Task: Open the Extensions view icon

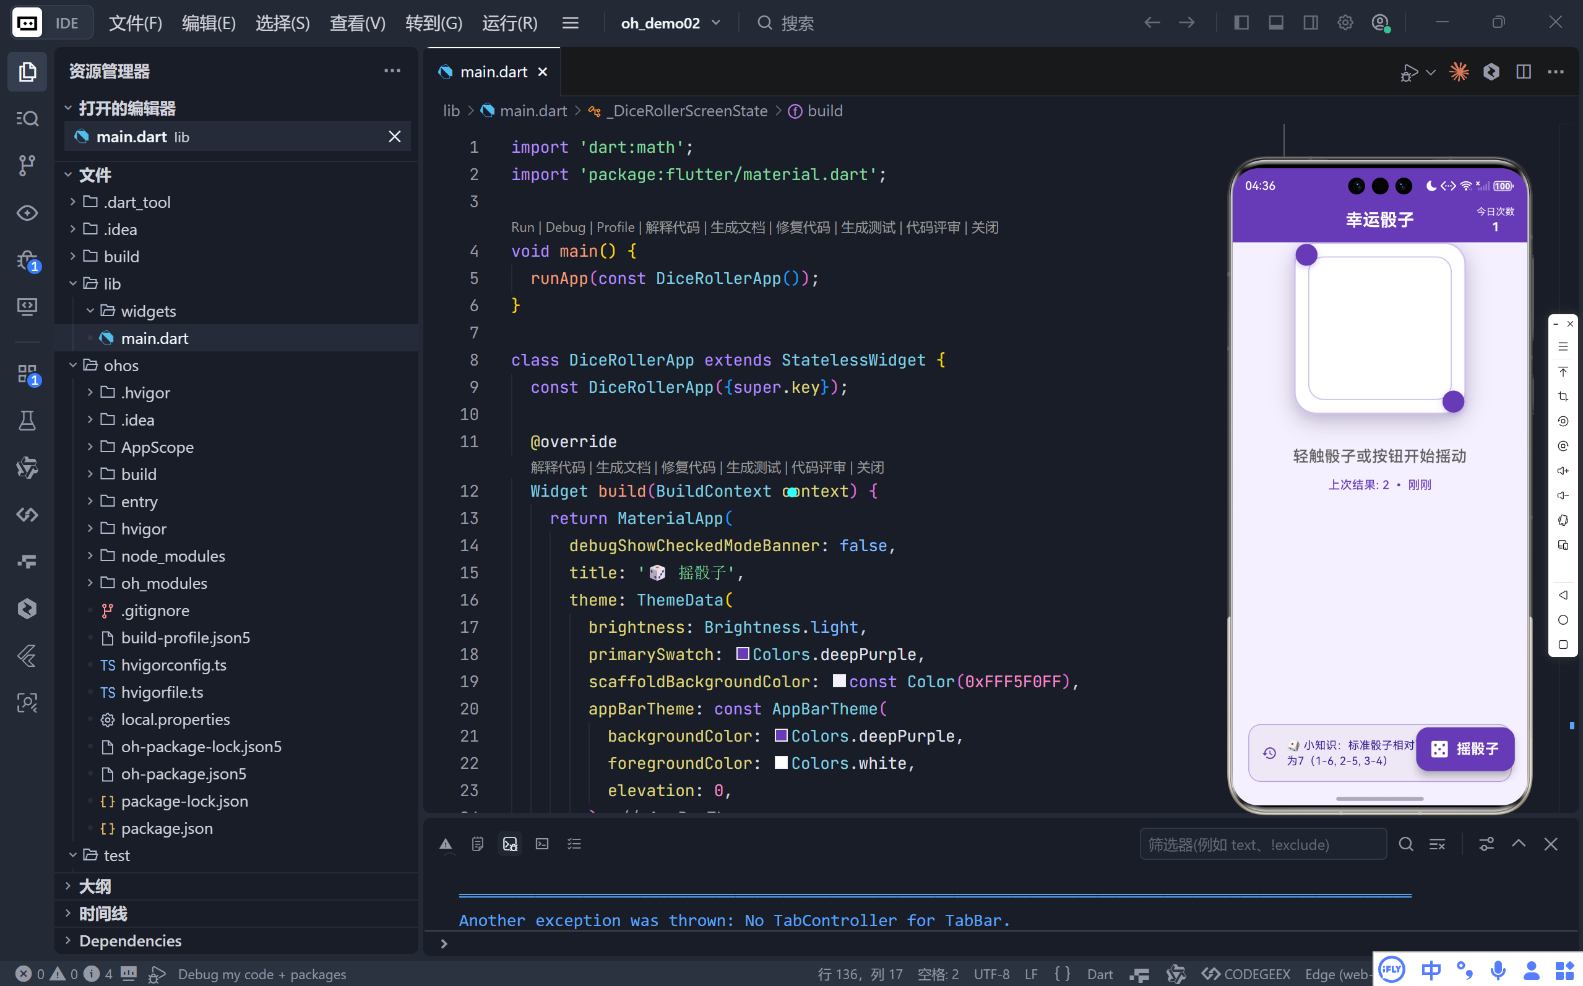Action: (x=27, y=374)
